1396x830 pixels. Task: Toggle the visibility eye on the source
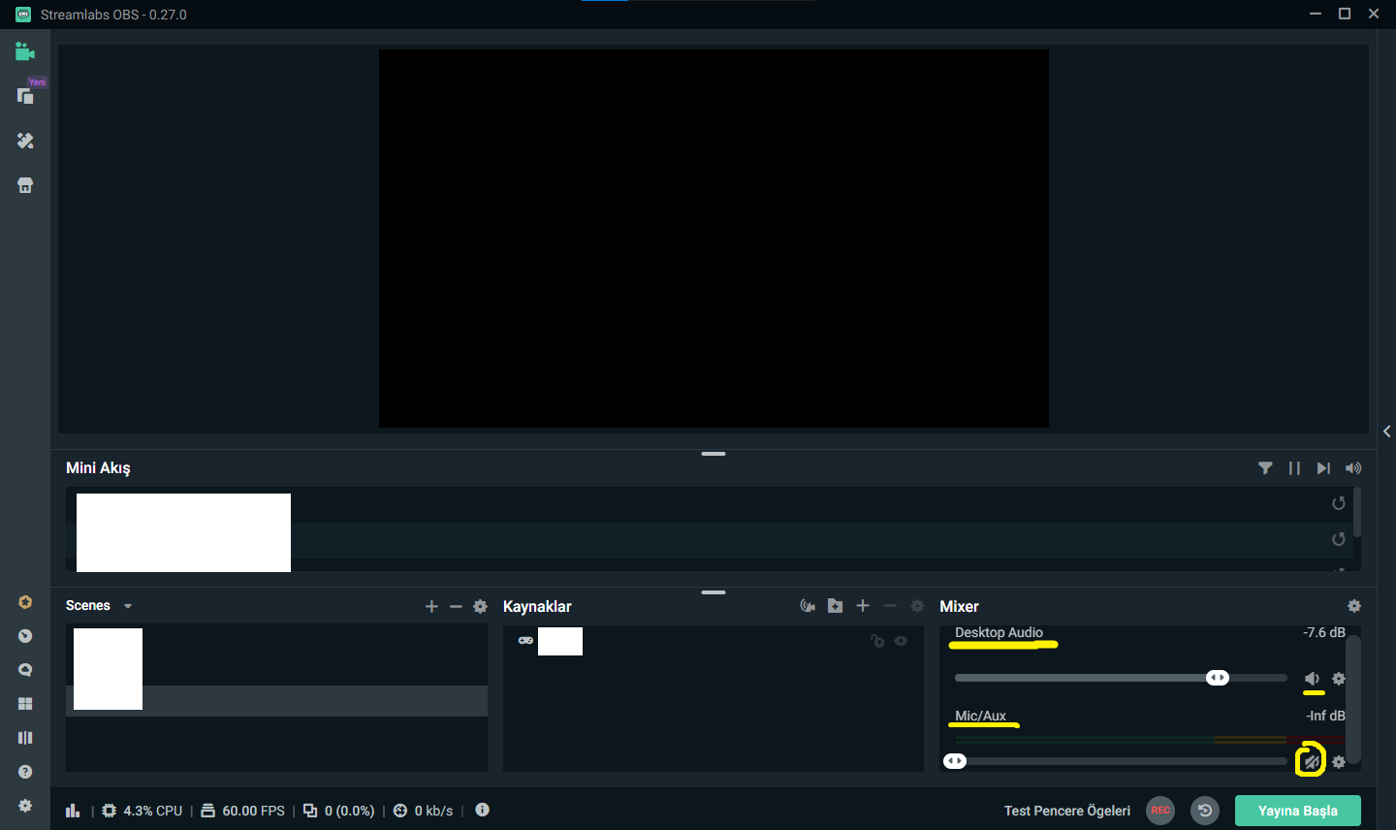click(901, 641)
